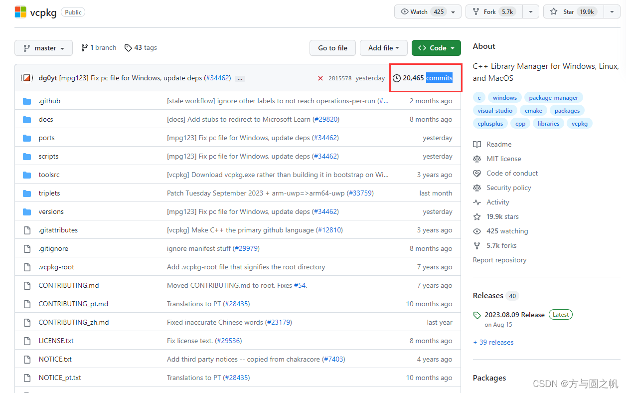Image resolution: width=626 pixels, height=393 pixels.
Task: Click the dg0yt author avatar
Action: click(x=28, y=78)
